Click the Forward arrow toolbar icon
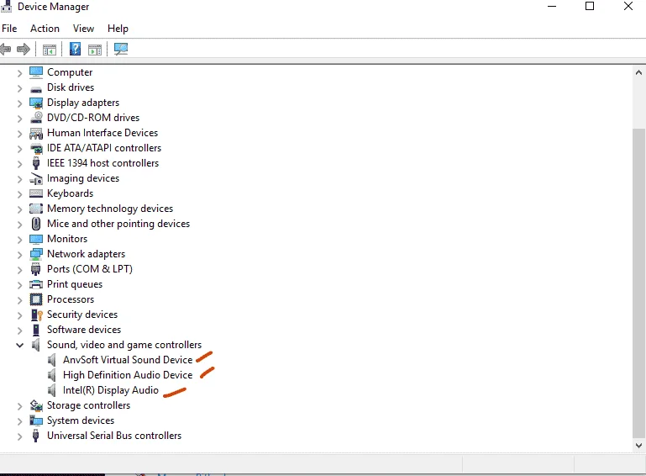Screen dimensions: 646x476 click(x=24, y=50)
